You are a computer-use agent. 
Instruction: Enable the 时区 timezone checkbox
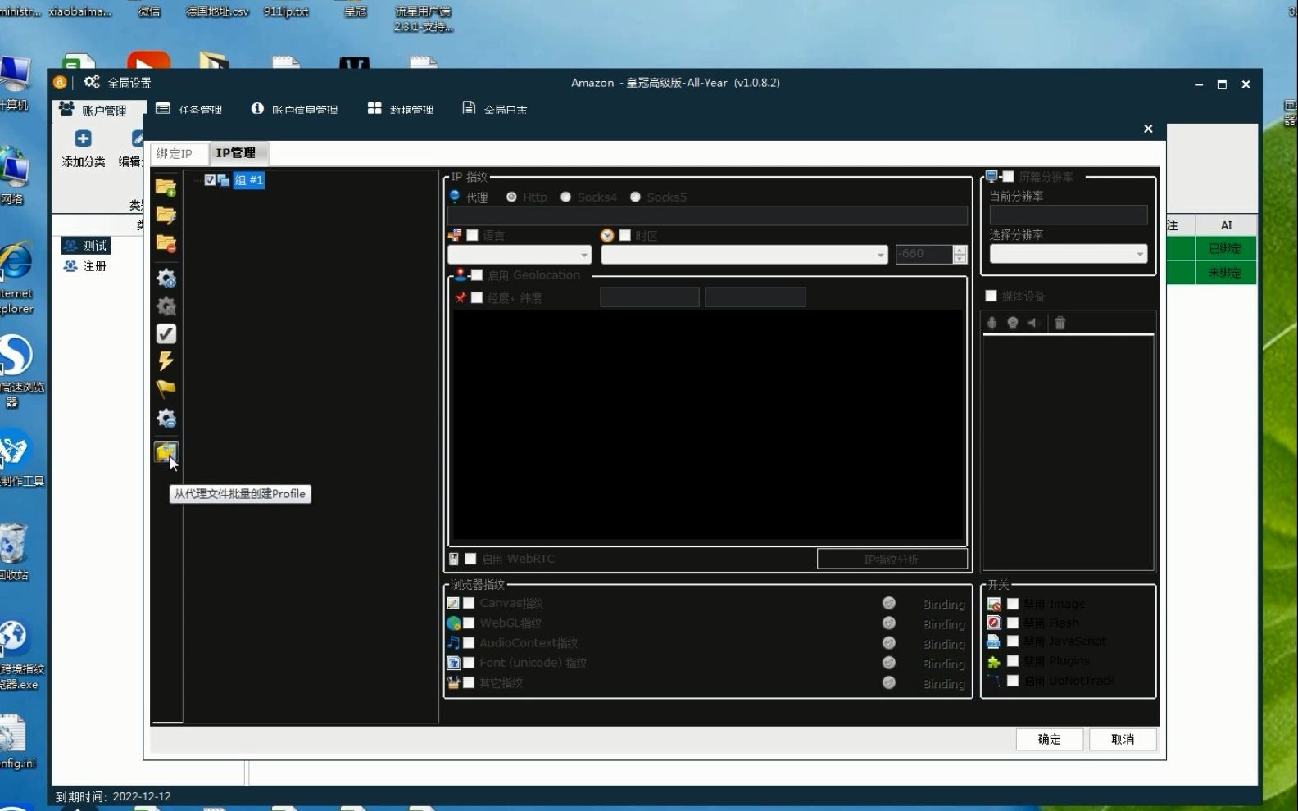(625, 235)
